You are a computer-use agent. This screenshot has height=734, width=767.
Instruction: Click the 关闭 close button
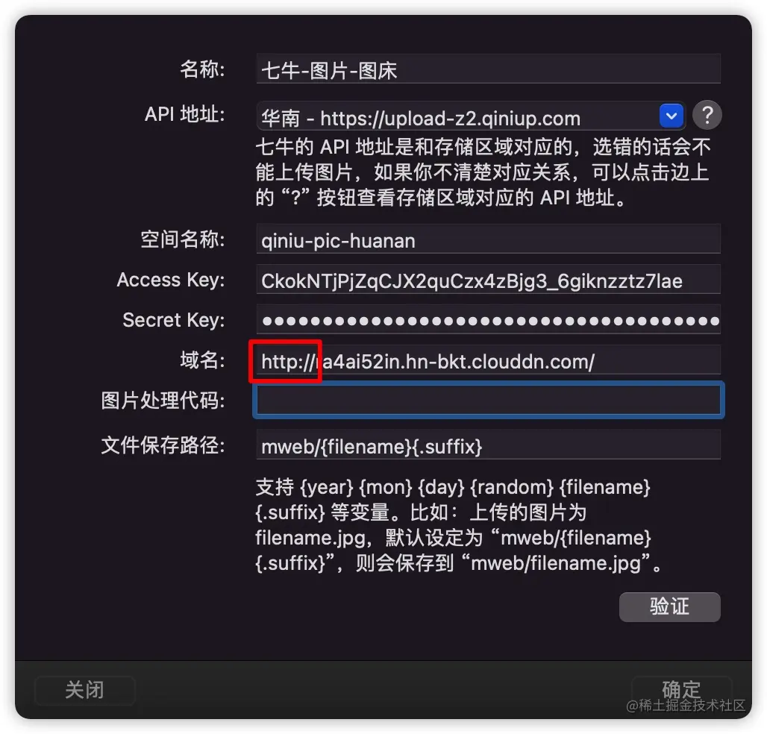84,691
